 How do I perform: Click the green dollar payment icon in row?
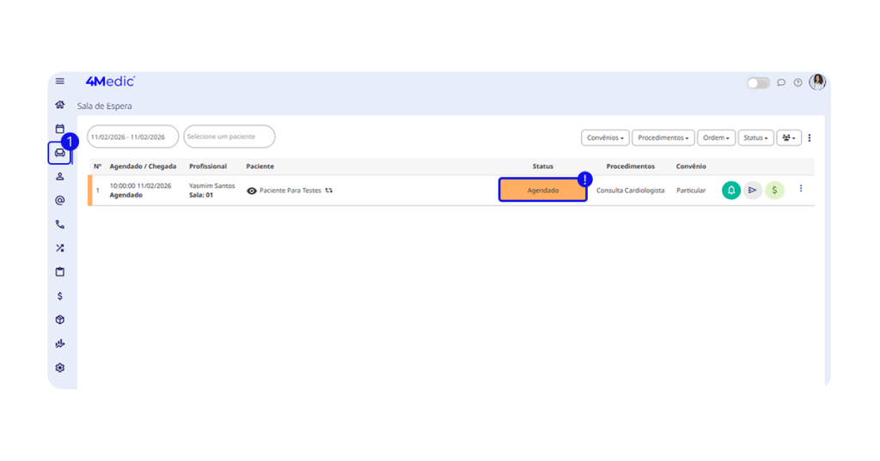tap(774, 191)
